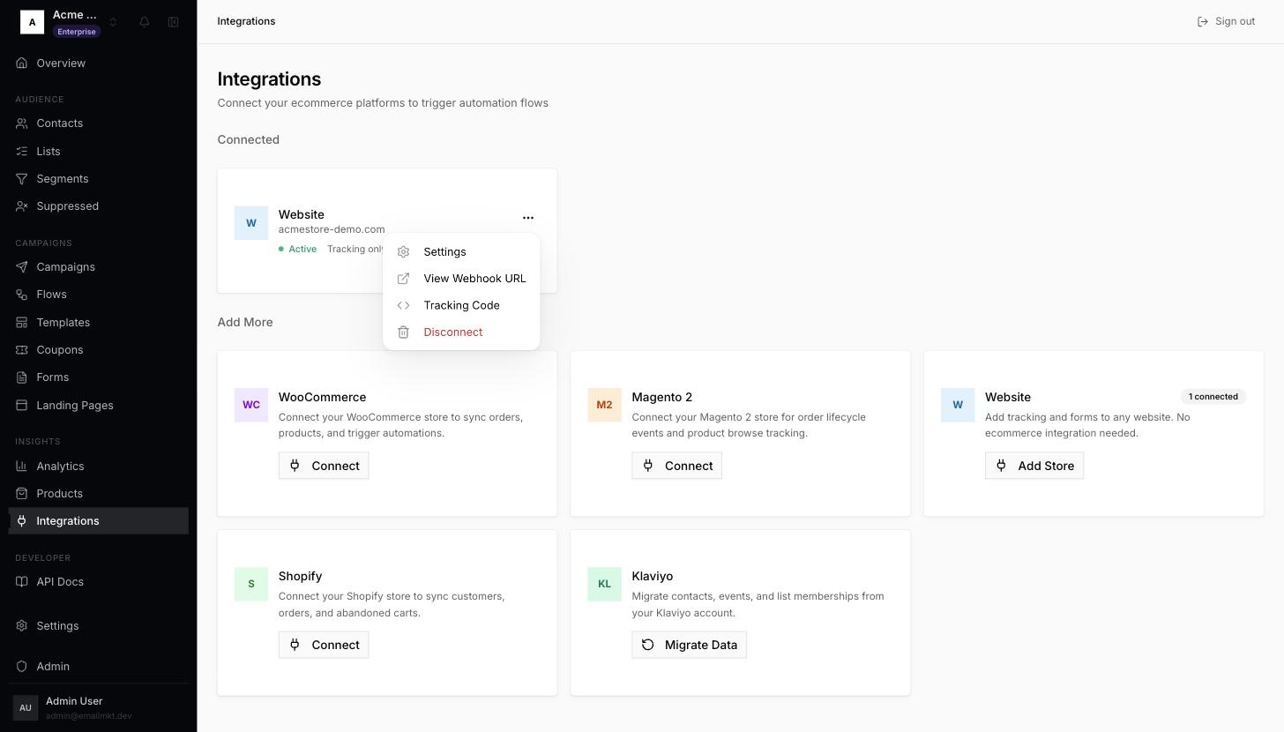1284x732 pixels.
Task: Click the KL Klaviyo logo icon
Action: (604, 585)
